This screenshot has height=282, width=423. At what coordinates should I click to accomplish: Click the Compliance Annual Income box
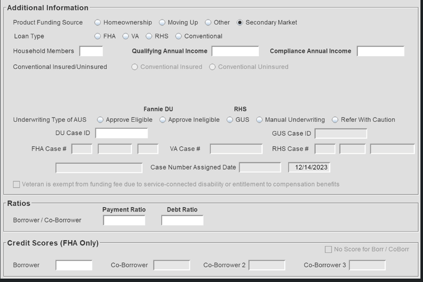pos(380,51)
